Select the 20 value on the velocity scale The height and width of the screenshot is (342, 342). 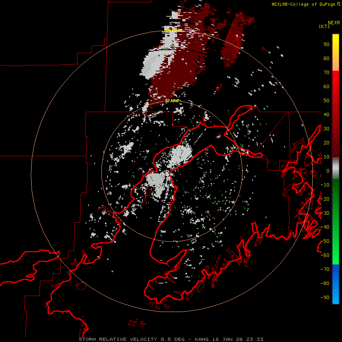click(326, 142)
